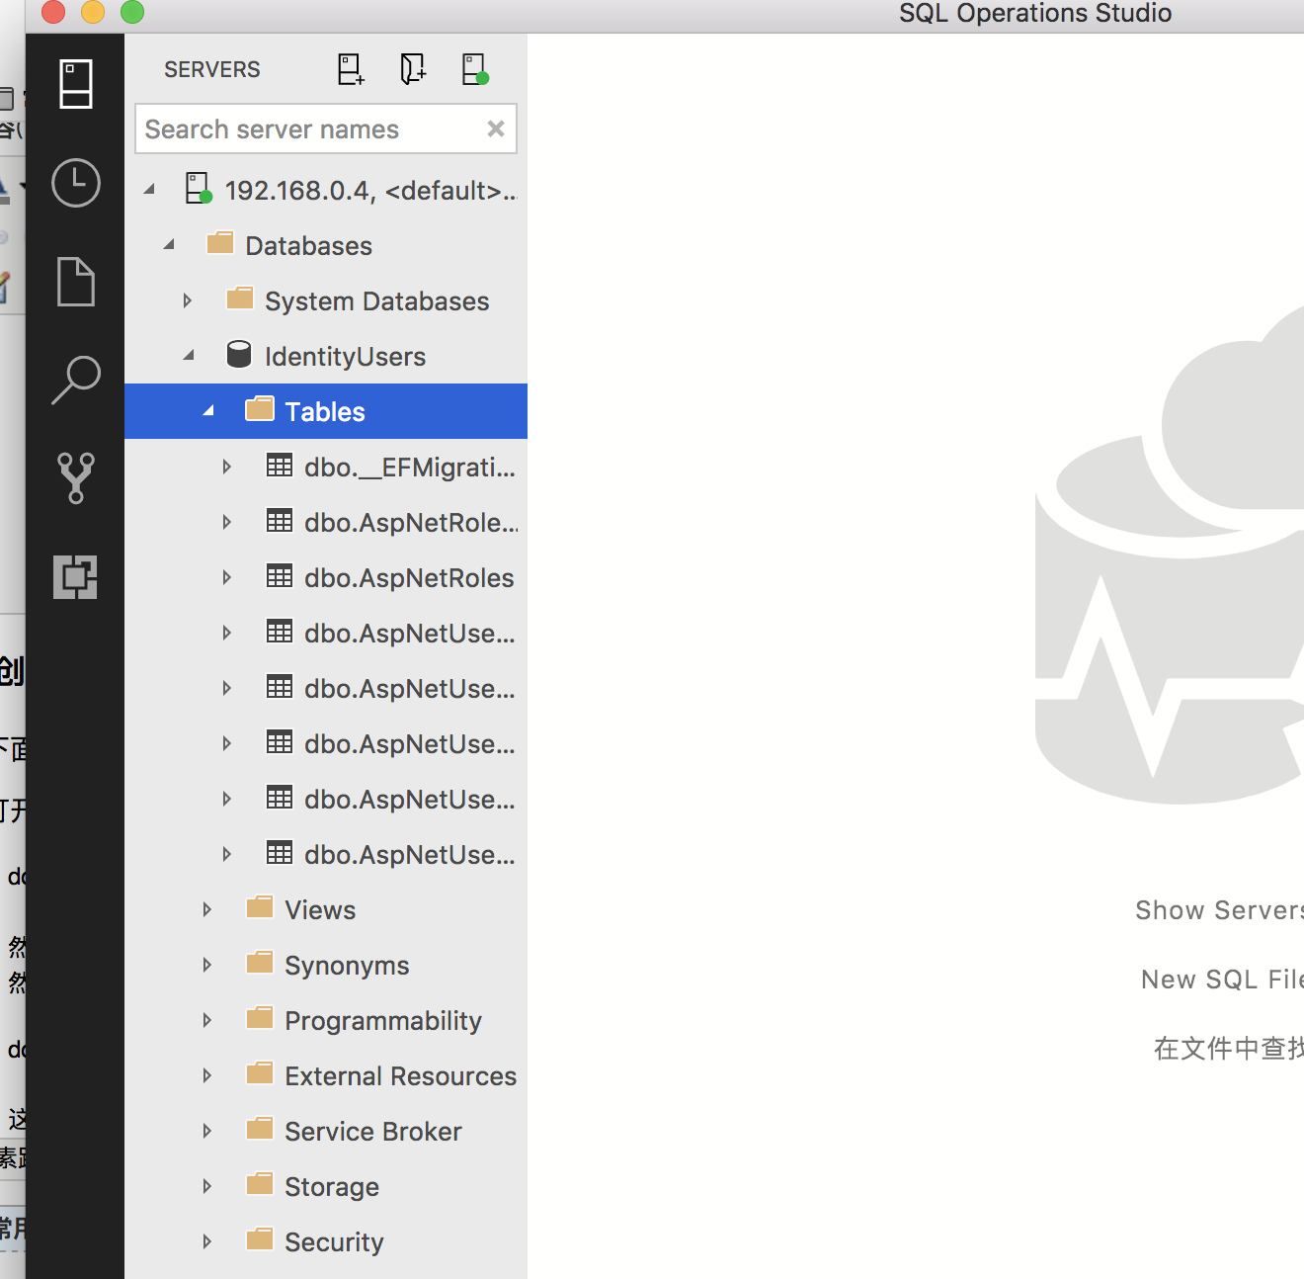This screenshot has width=1304, height=1279.
Task: Click the Databases folder icon
Action: (220, 243)
